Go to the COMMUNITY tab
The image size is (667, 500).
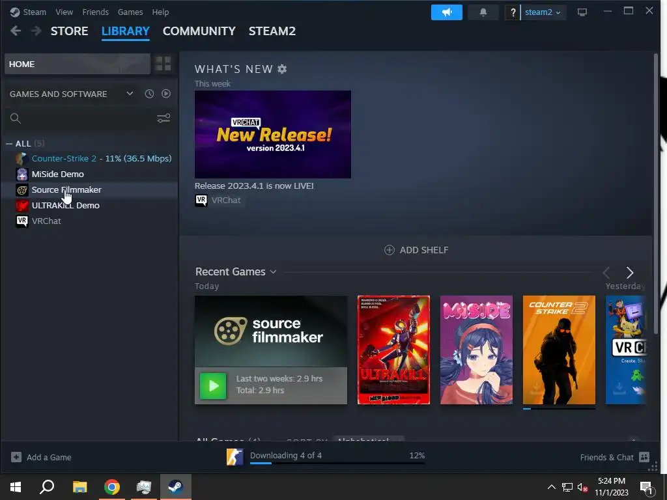[x=199, y=31]
